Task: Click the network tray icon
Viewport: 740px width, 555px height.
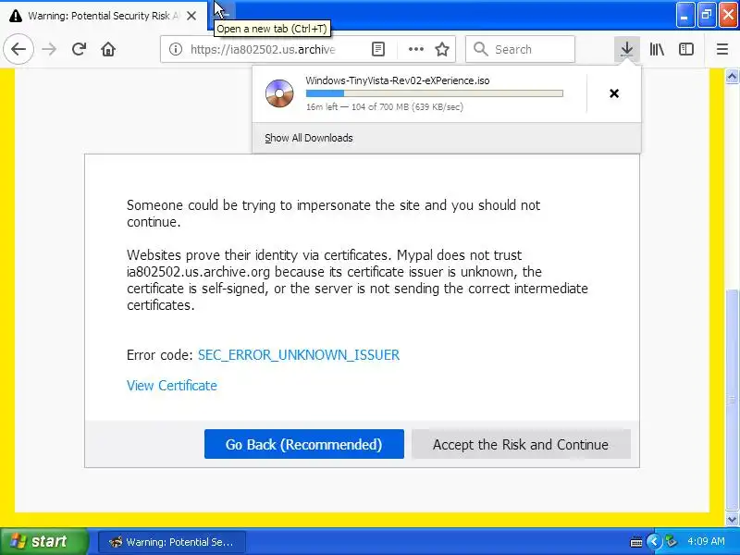Action: click(x=671, y=541)
